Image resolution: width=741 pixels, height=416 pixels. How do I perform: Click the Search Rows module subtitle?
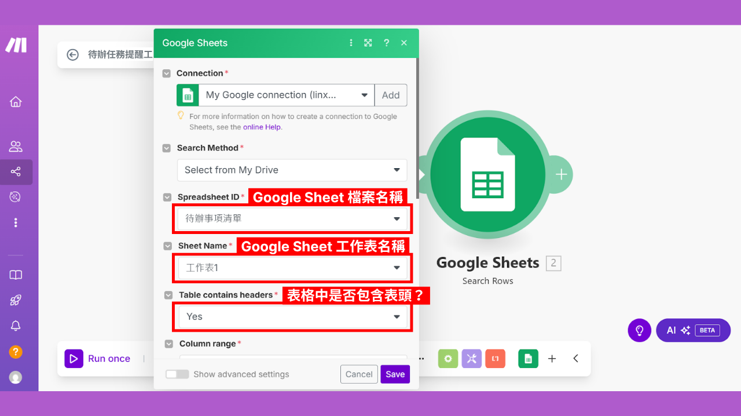tap(487, 281)
